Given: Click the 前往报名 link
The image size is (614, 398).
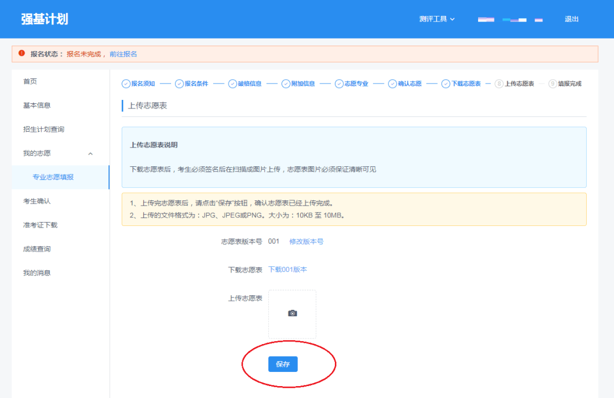Looking at the screenshot, I should click(x=123, y=54).
